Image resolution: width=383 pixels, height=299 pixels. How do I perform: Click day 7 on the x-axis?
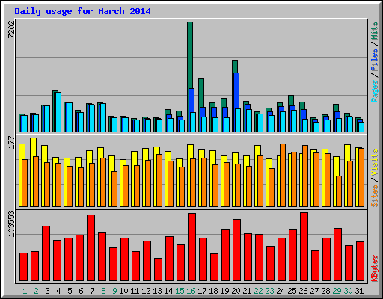tap(92, 291)
